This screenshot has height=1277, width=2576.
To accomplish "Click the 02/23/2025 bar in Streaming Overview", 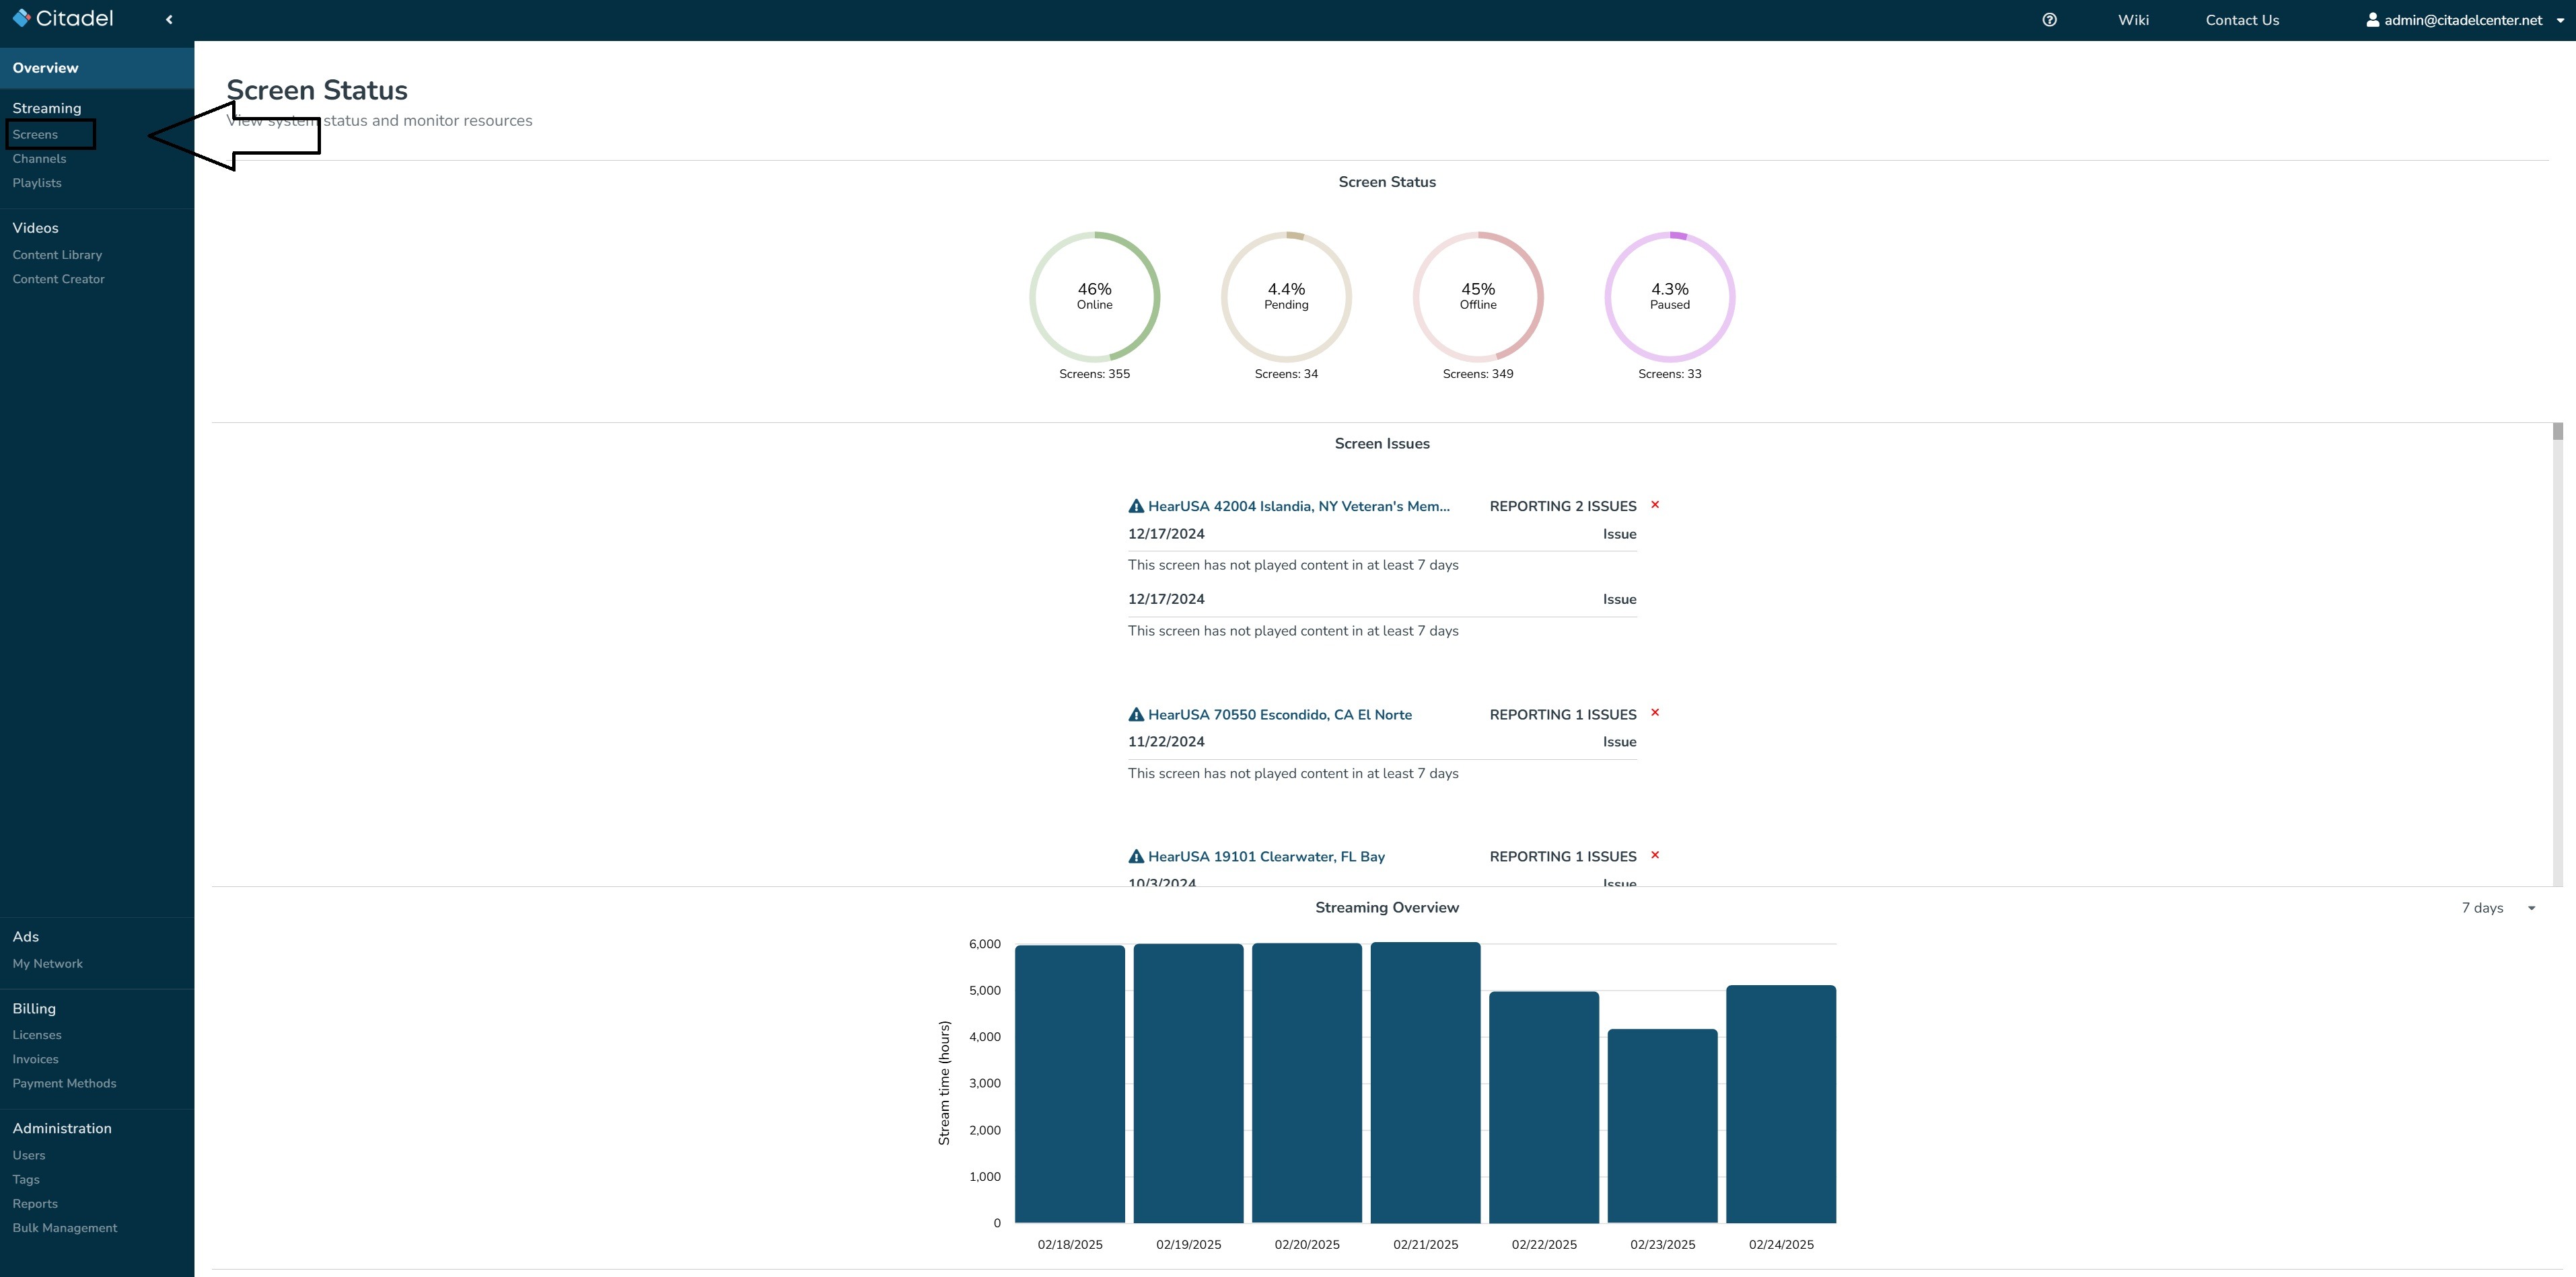I will 1662,1125.
